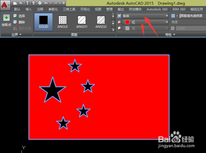206x153 pixels.
Task: Click 选择 boundary objects button
Action: 19,16
